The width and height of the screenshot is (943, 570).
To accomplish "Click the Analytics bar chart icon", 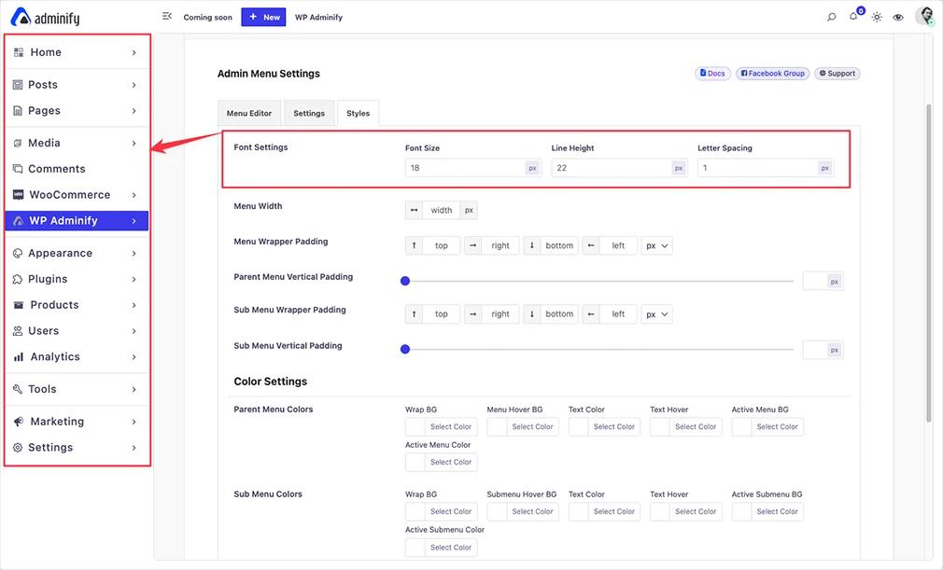I will pyautogui.click(x=19, y=356).
